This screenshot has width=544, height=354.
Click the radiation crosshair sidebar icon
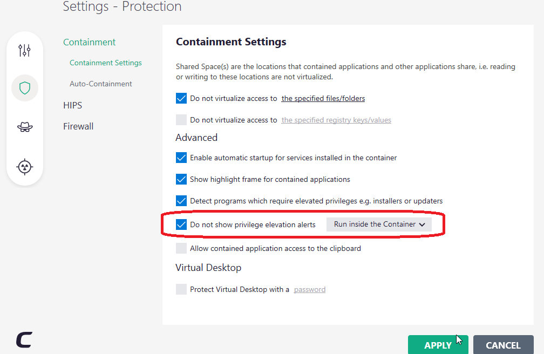pos(25,167)
